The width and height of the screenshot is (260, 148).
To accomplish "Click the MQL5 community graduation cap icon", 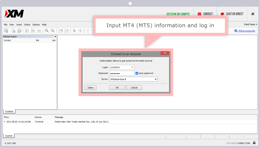I will tap(236, 31).
